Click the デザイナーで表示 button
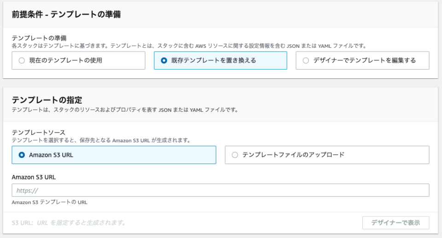Screen dimensions: 442x238 tap(396, 223)
